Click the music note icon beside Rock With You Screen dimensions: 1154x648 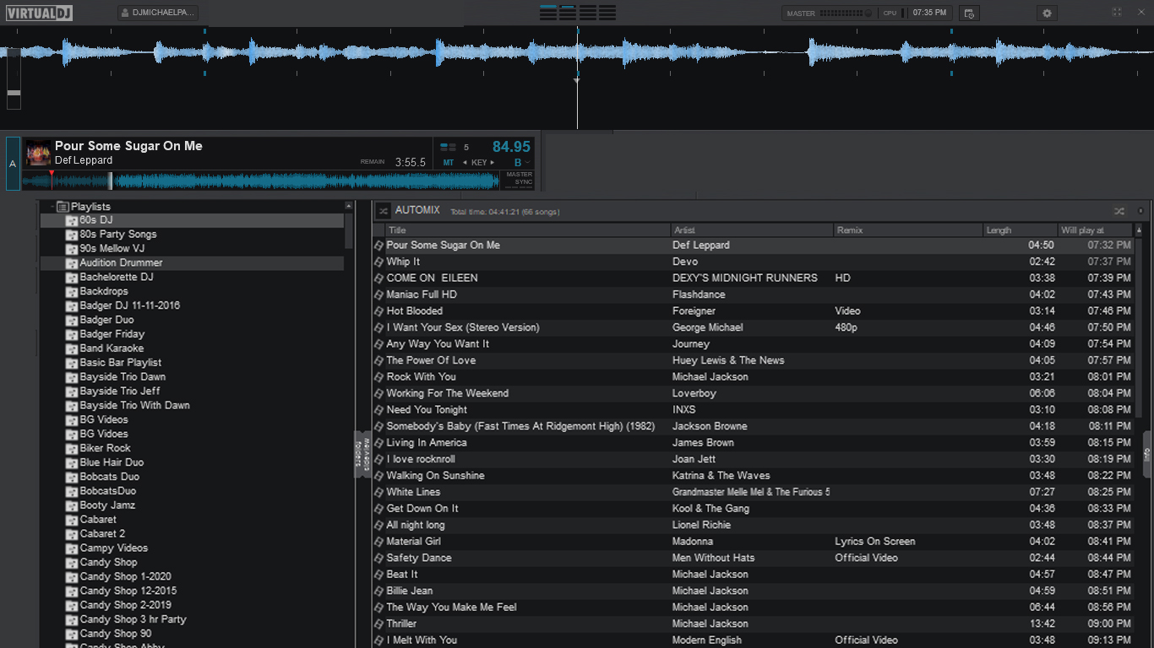pyautogui.click(x=379, y=377)
